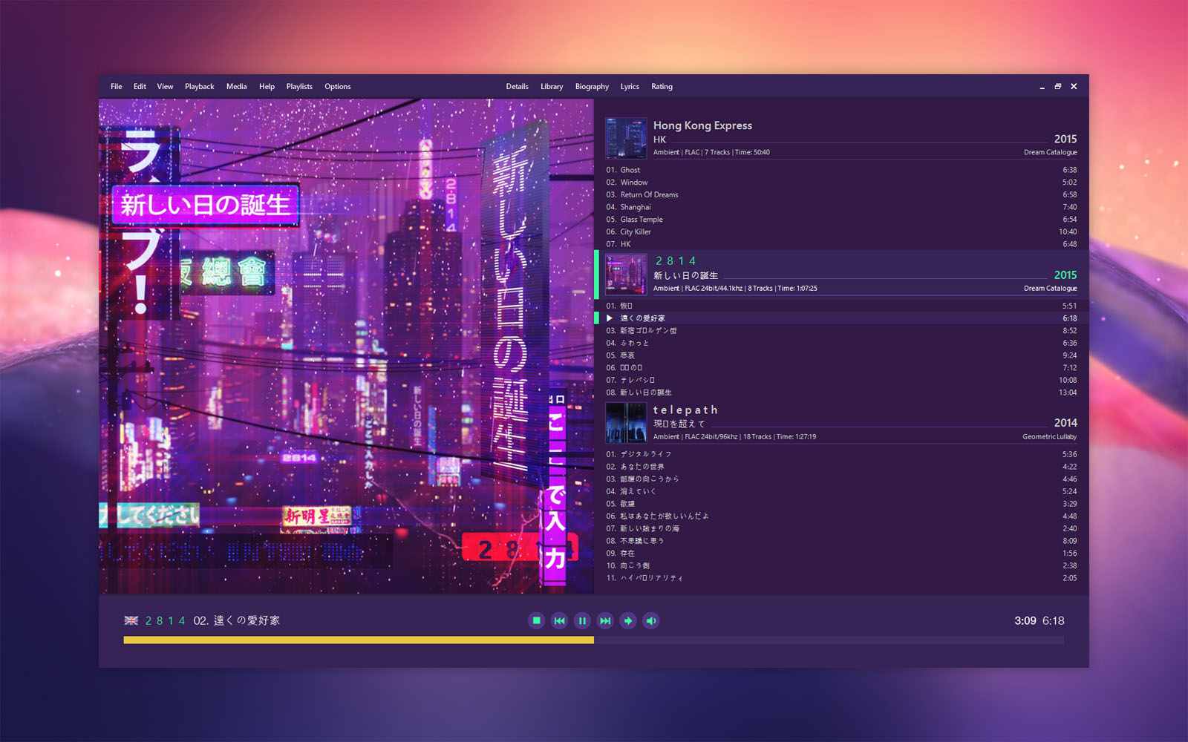
Task: Switch to the Biography tab
Action: click(x=592, y=87)
